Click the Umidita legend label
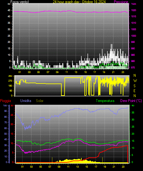 (26, 101)
